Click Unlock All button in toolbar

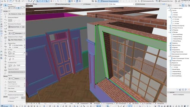pyautogui.click(x=147, y=1)
